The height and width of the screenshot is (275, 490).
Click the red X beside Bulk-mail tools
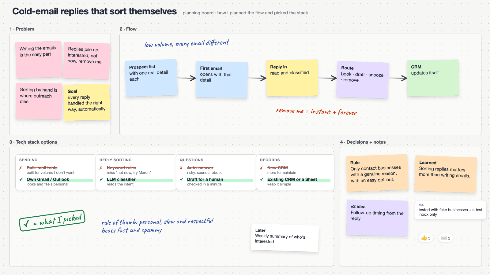[21, 168]
